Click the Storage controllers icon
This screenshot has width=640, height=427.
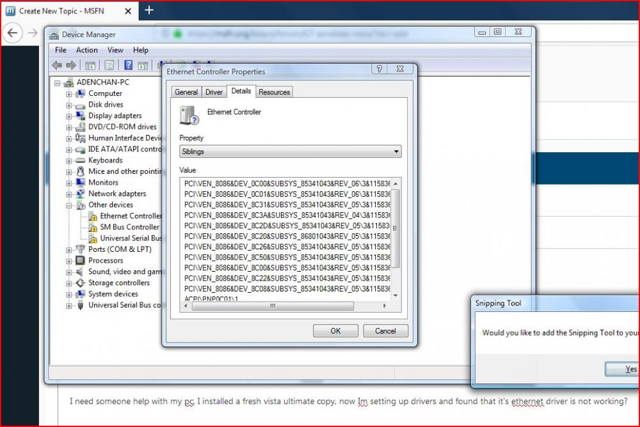pos(81,283)
